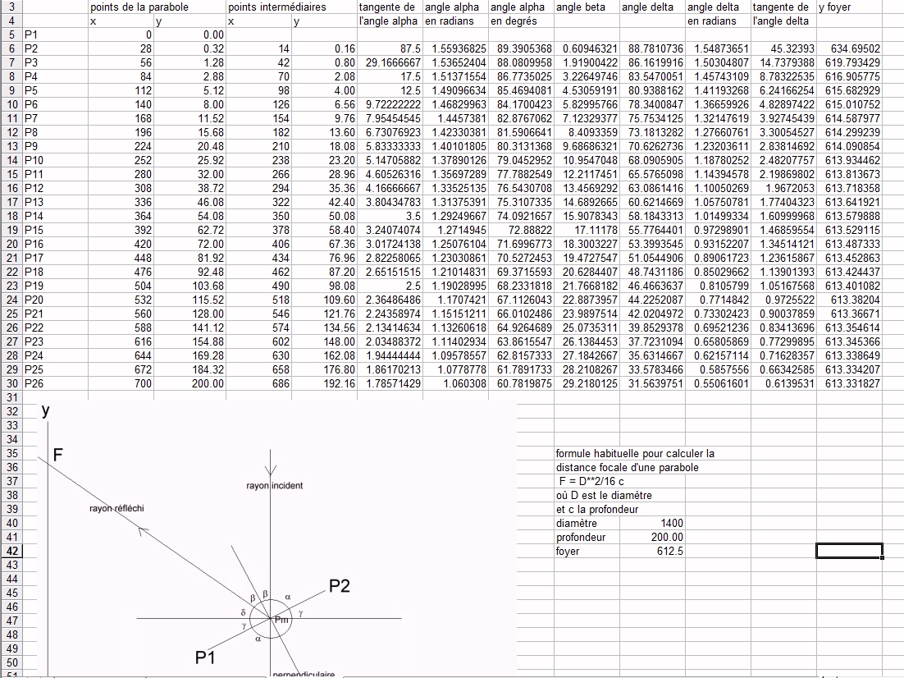Click the 'formule habituelle pour calculer la' cell

[x=635, y=454]
